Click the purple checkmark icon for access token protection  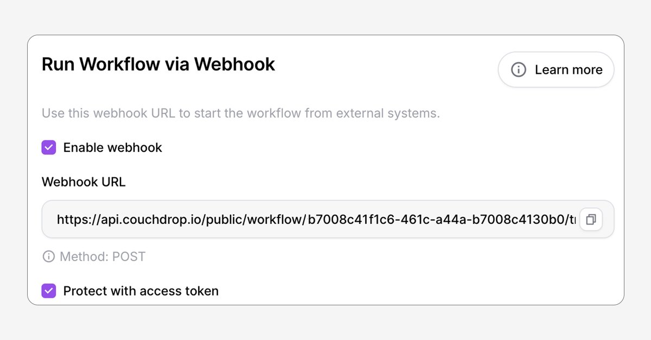(49, 291)
